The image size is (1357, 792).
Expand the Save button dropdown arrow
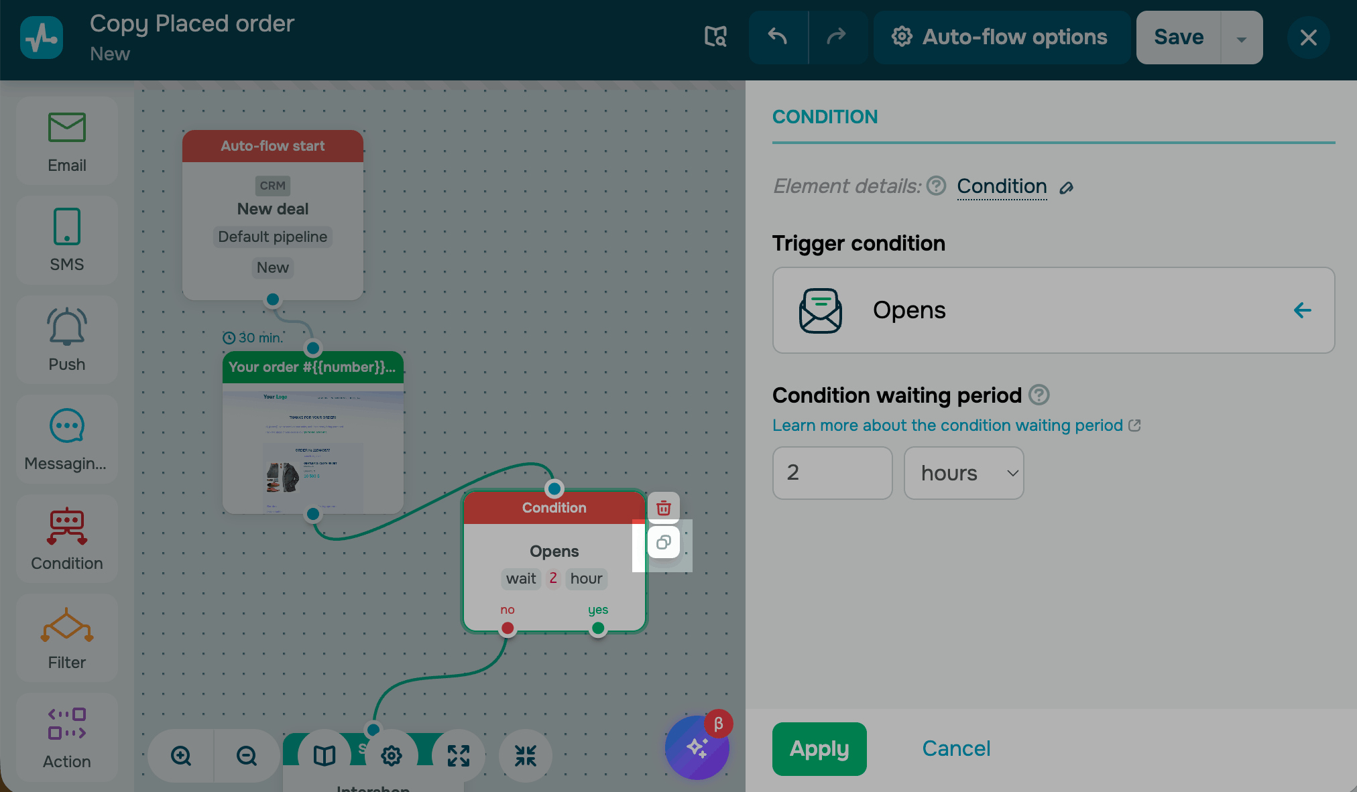[x=1242, y=38]
